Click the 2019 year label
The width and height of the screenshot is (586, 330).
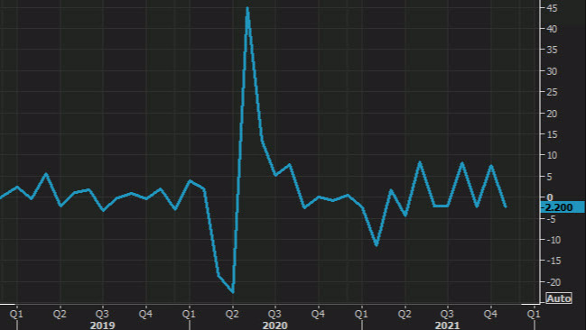(x=102, y=325)
